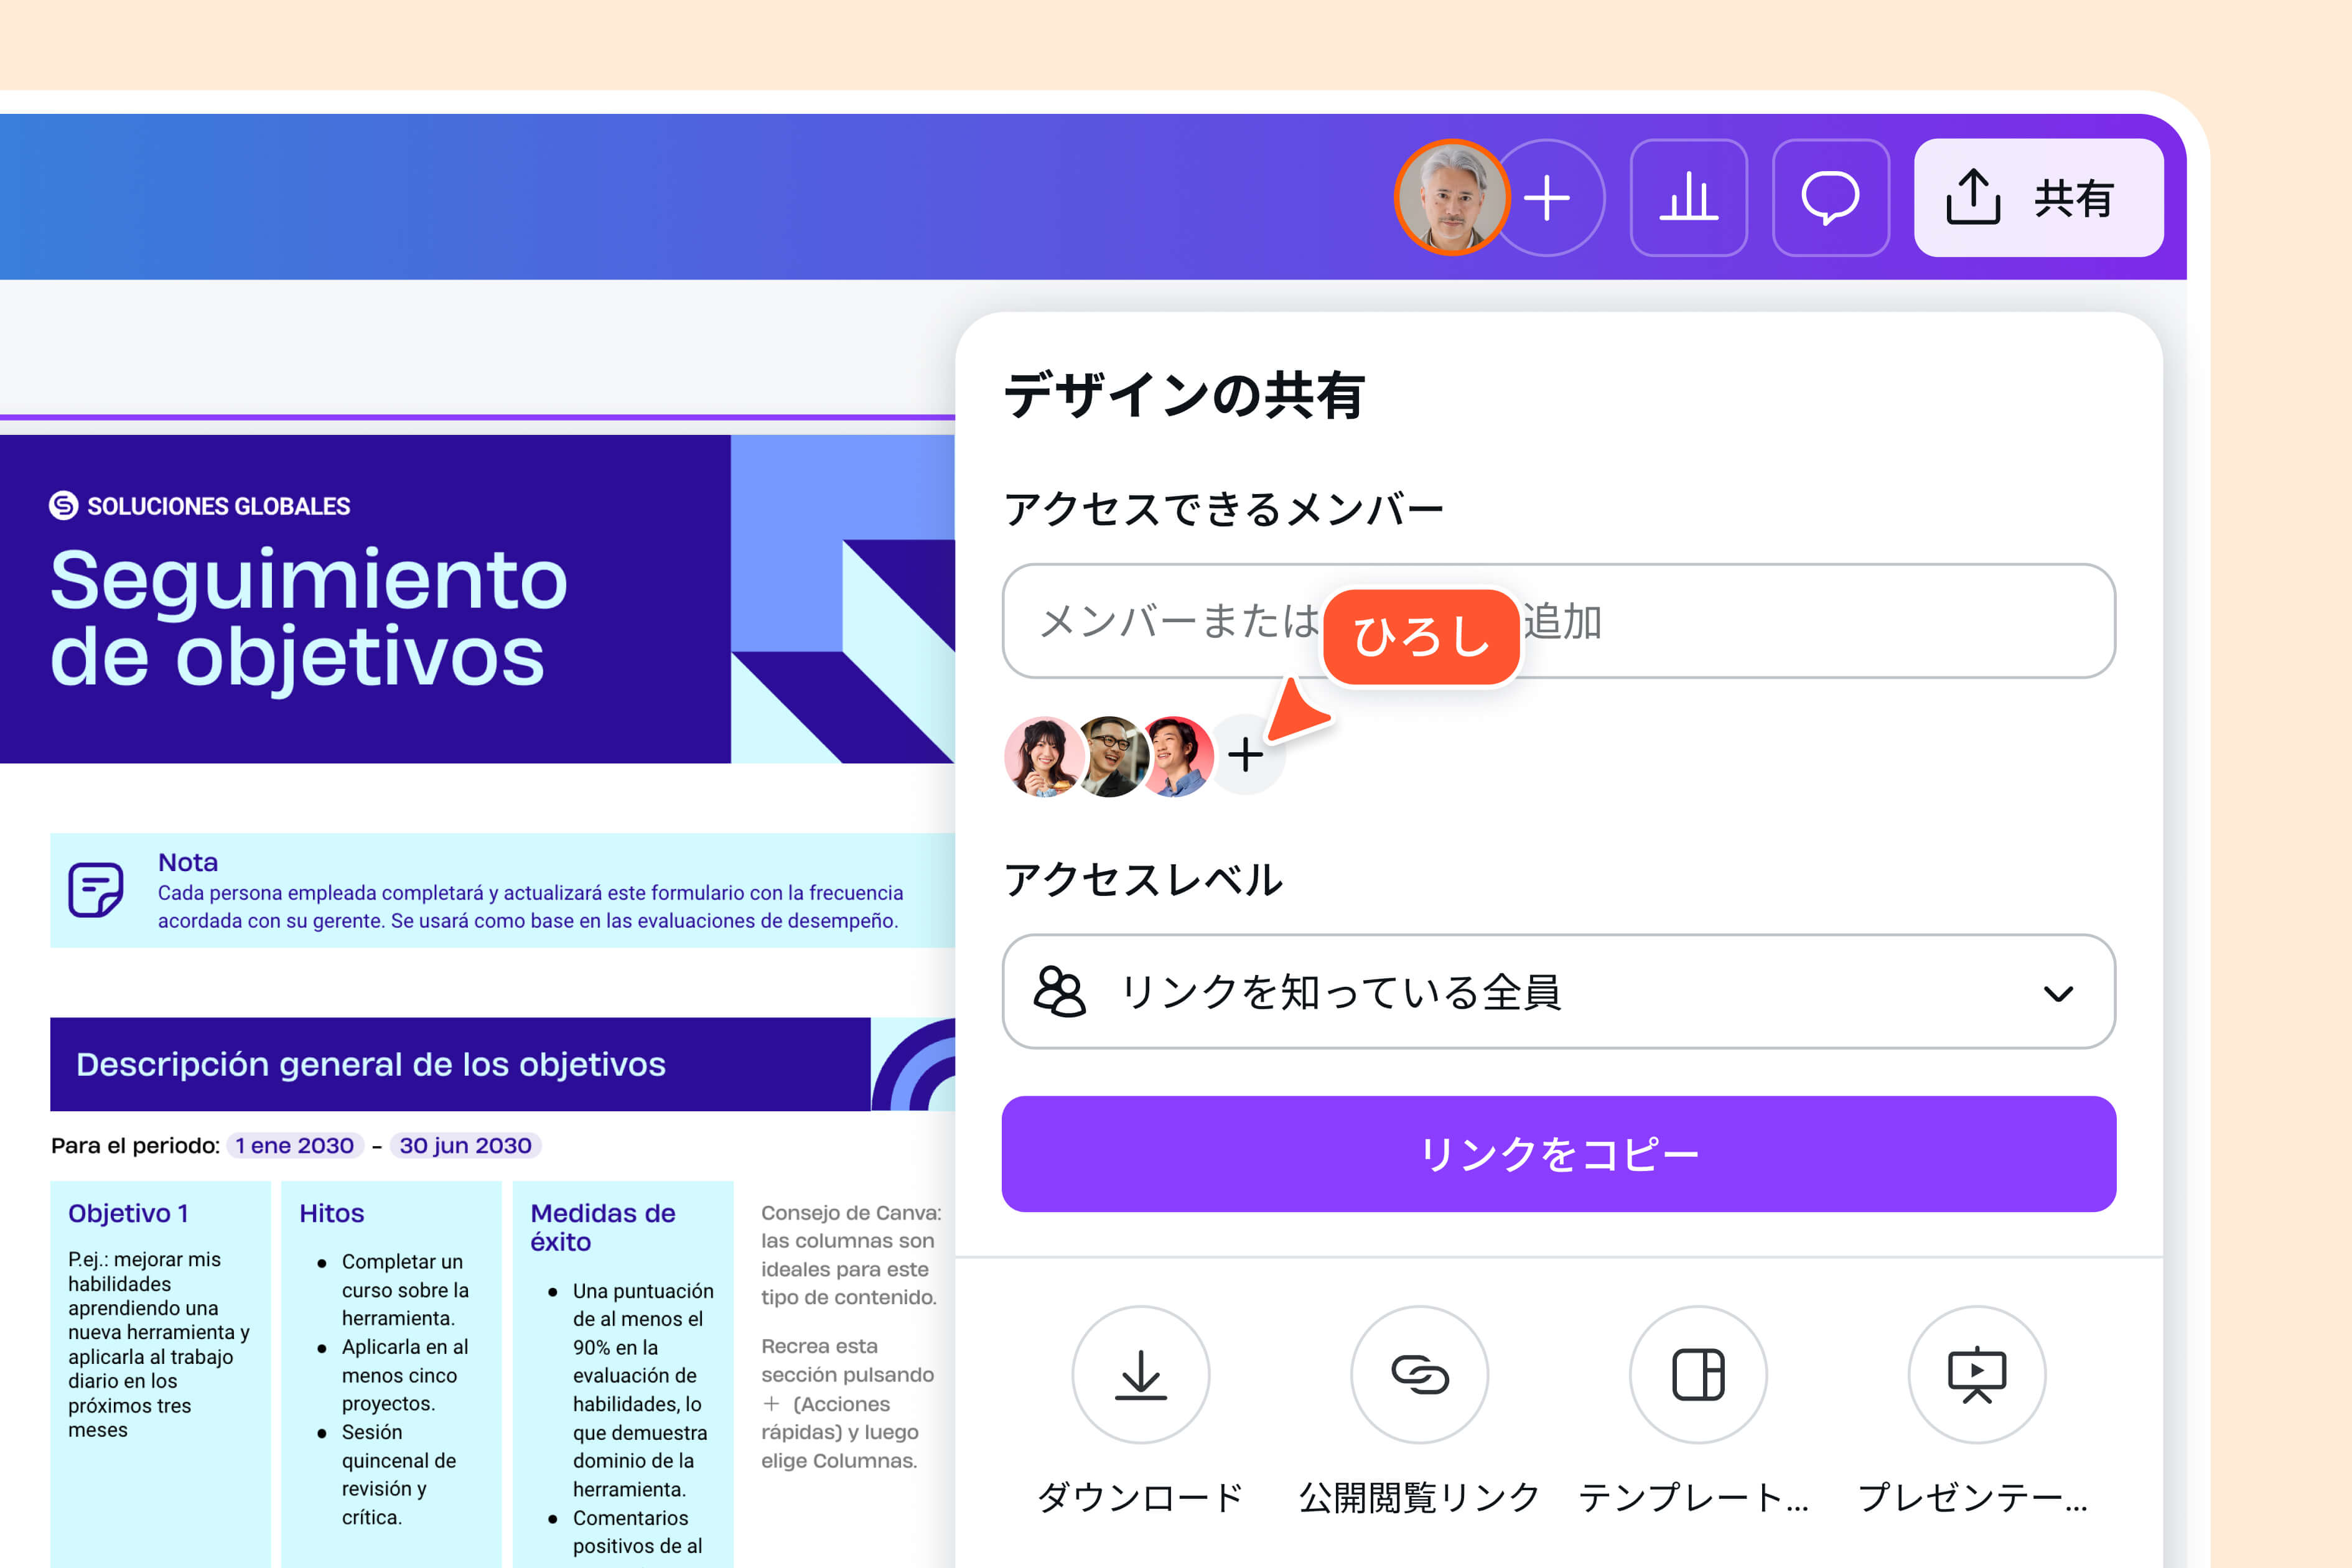The width and height of the screenshot is (2352, 1568).
Task: Click the 1 ene 2030 date chip
Action: pyautogui.click(x=294, y=1146)
